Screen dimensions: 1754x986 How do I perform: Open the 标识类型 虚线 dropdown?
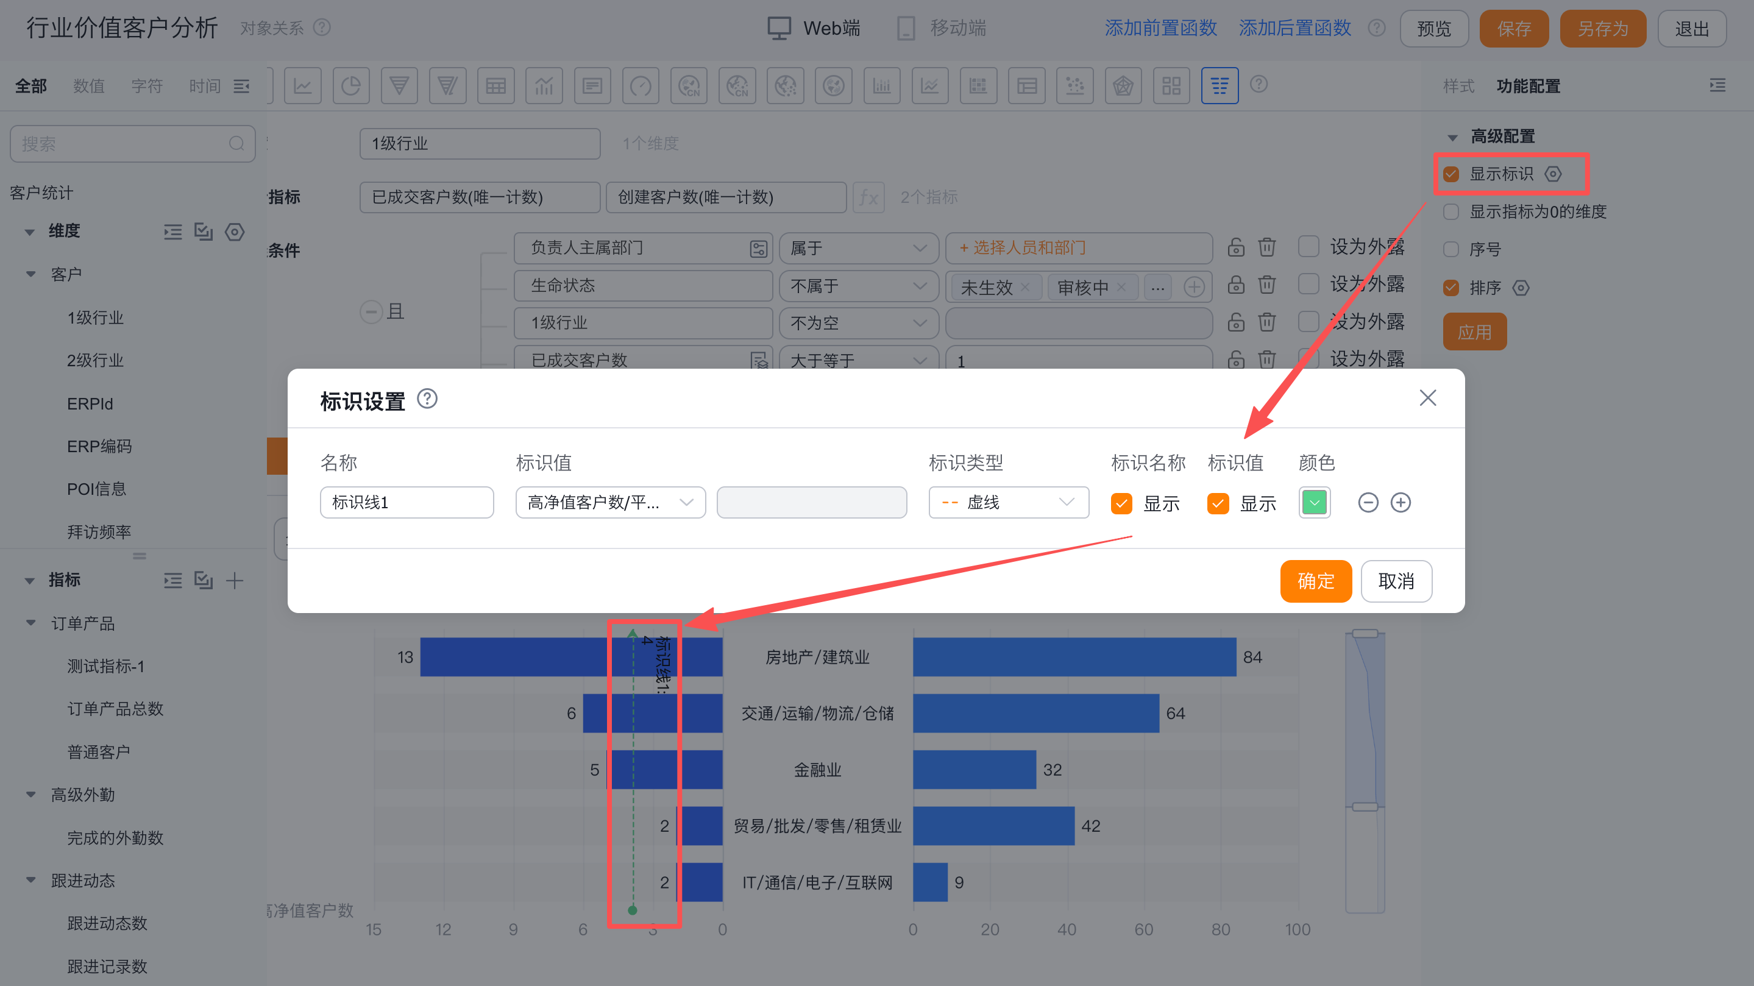[x=1008, y=503]
